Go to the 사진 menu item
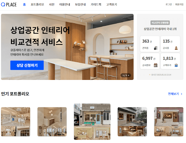186x143 pixels. pyautogui.click(x=52, y=5)
